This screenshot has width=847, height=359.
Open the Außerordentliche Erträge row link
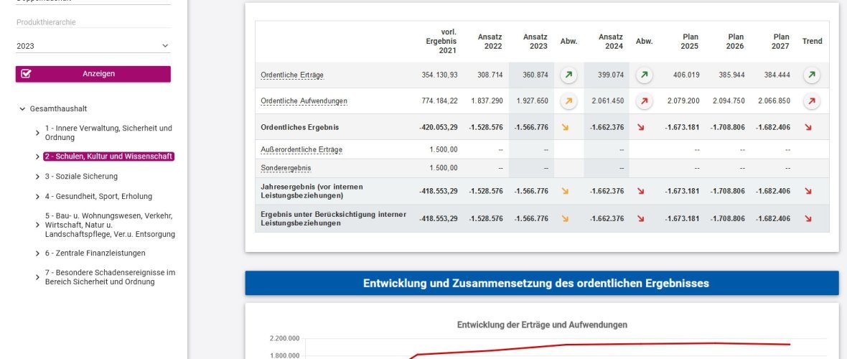point(301,149)
